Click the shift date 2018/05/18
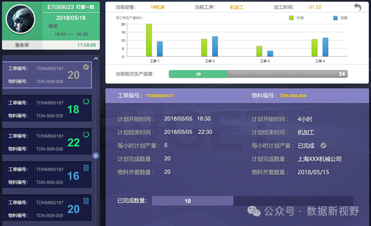 [x=71, y=18]
